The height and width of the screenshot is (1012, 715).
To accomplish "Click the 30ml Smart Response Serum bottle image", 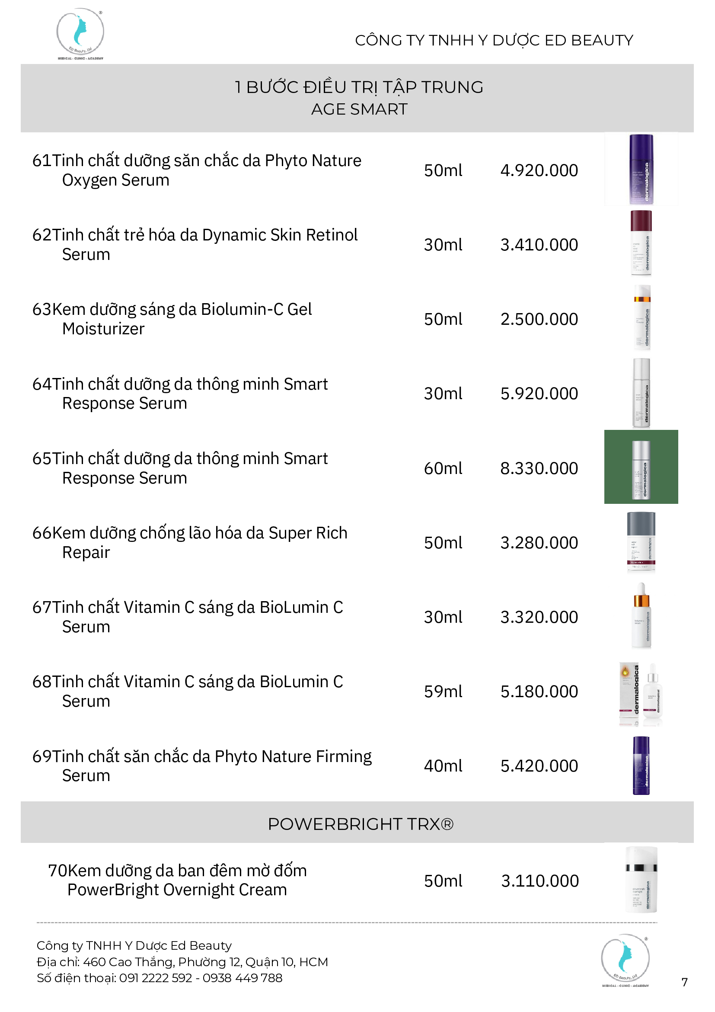I will point(641,393).
